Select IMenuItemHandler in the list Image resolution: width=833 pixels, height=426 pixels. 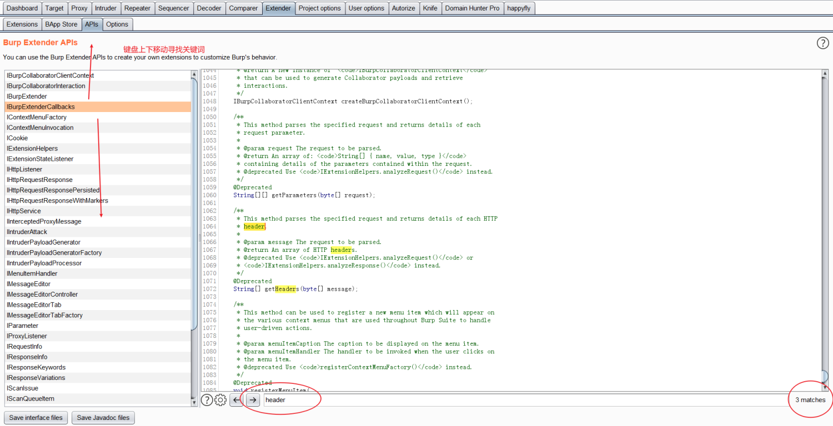tap(98, 273)
